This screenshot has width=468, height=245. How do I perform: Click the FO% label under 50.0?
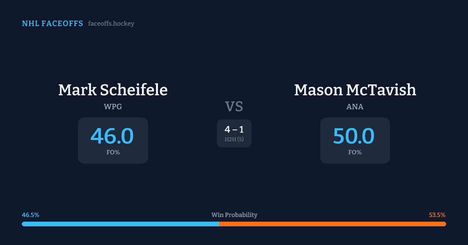point(355,152)
